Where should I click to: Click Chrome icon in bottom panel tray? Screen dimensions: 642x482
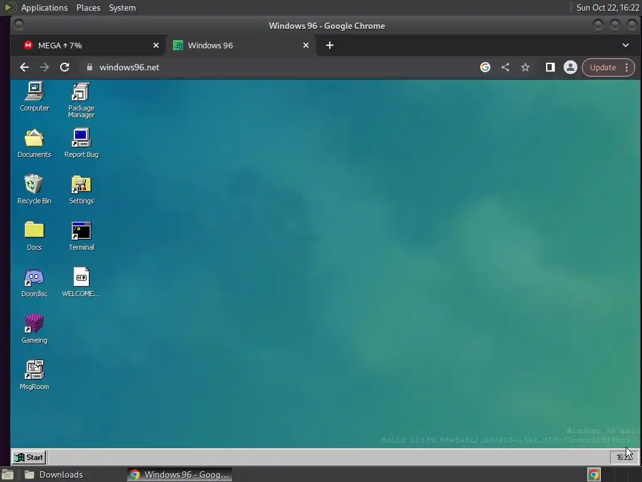pyautogui.click(x=594, y=474)
